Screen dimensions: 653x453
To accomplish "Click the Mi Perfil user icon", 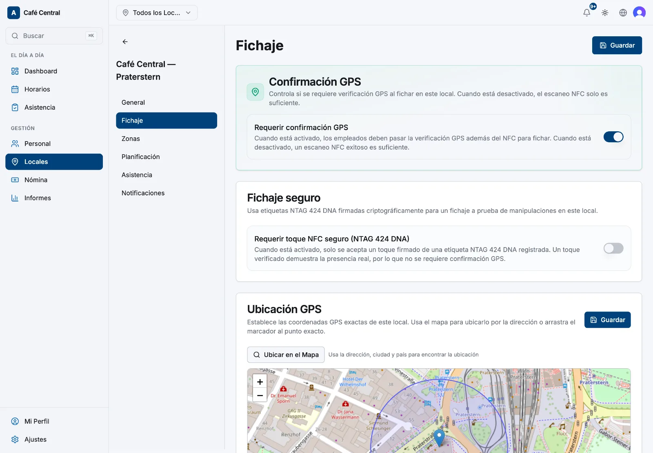I will coord(15,421).
